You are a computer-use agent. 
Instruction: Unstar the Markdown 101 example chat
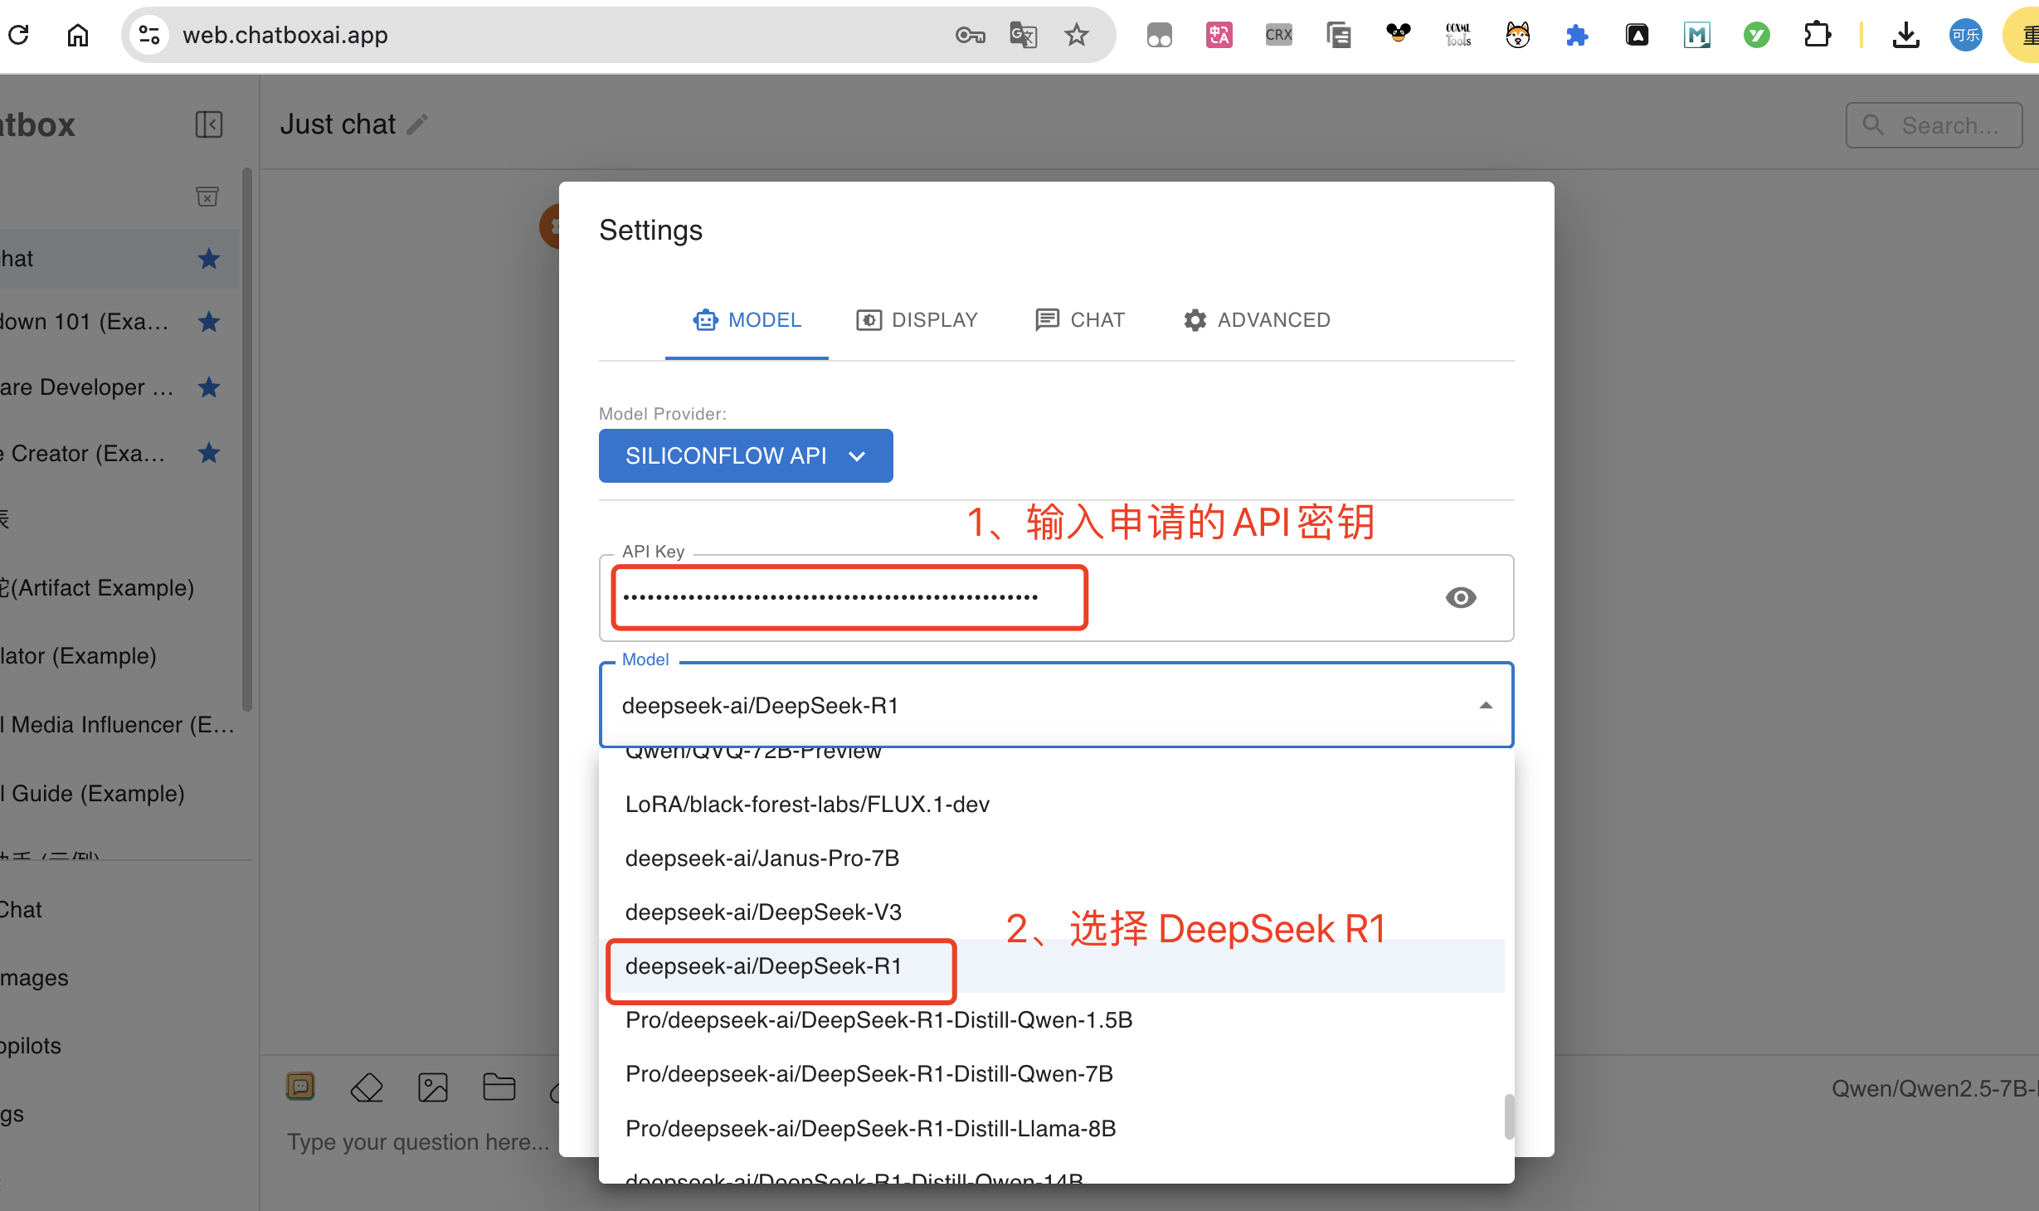click(x=209, y=321)
